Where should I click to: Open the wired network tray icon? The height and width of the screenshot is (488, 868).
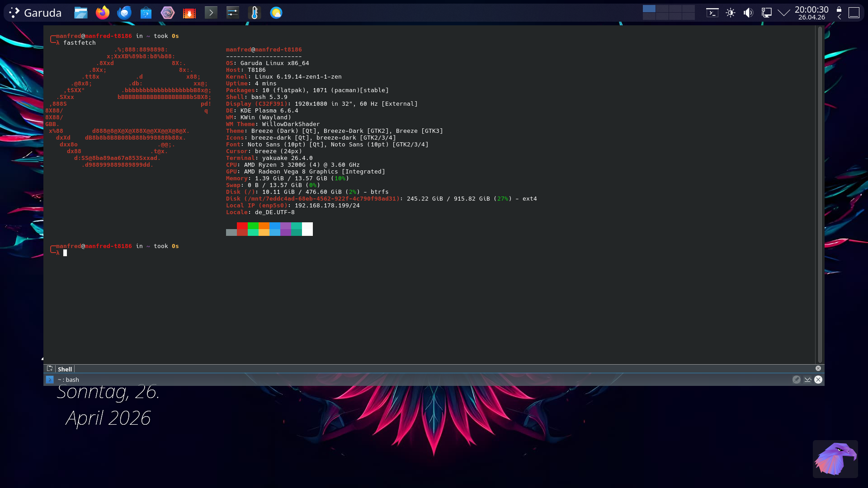click(x=767, y=13)
